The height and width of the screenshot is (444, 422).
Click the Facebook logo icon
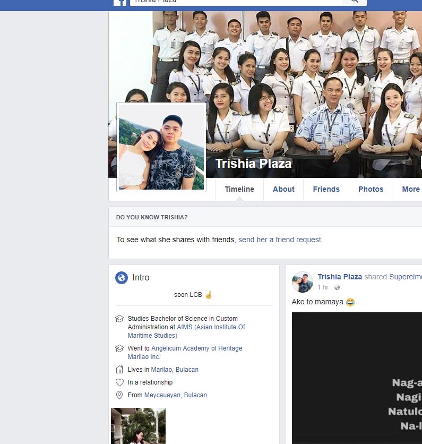120,3
